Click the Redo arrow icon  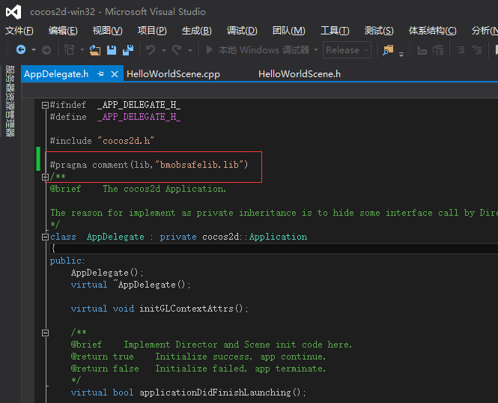[177, 50]
